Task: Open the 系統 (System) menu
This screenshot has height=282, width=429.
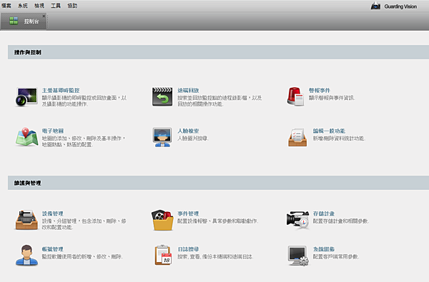Action: pyautogui.click(x=23, y=6)
